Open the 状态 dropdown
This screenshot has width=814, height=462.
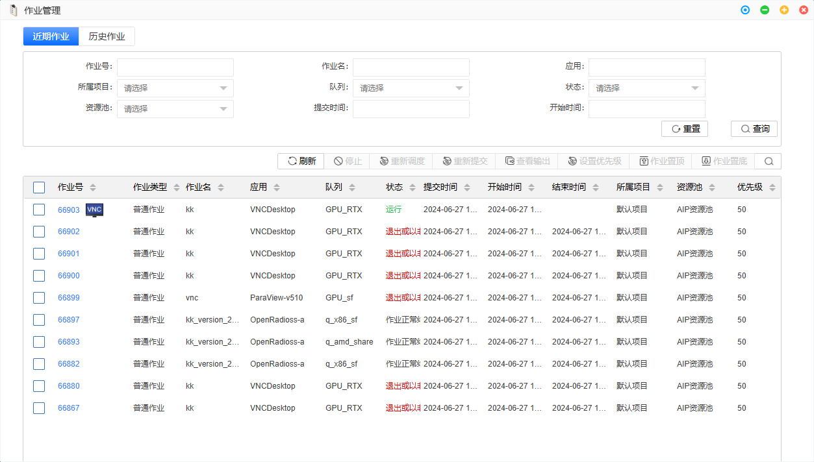tap(647, 88)
